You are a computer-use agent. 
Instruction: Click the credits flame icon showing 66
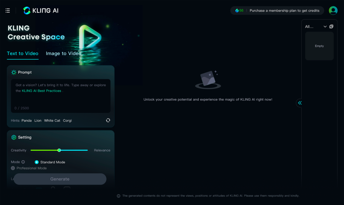pyautogui.click(x=237, y=11)
